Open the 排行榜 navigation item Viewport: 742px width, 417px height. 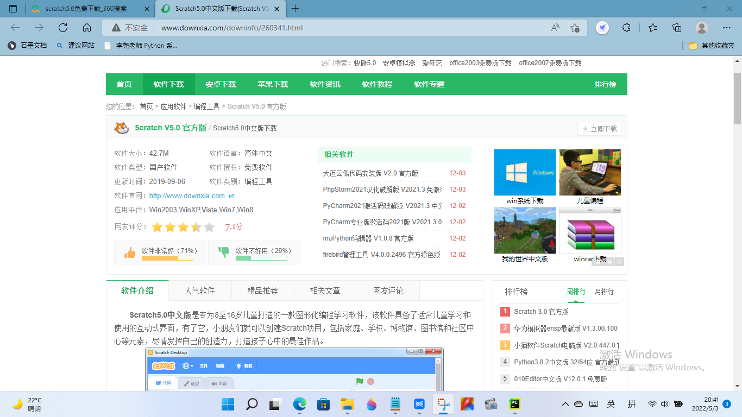[x=605, y=84]
